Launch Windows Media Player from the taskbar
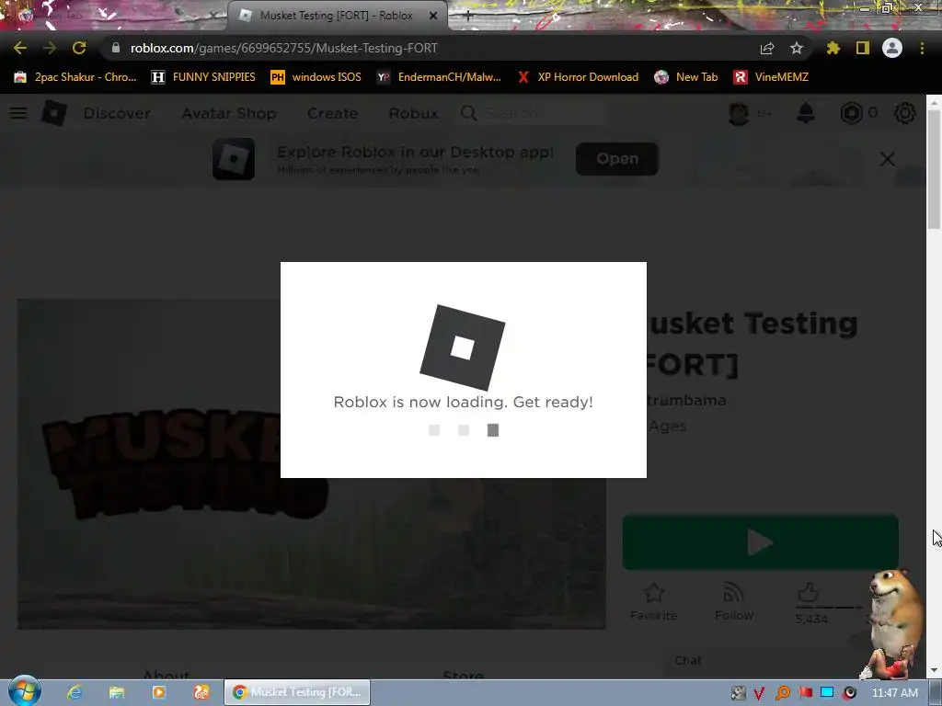The width and height of the screenshot is (942, 706). 158,692
